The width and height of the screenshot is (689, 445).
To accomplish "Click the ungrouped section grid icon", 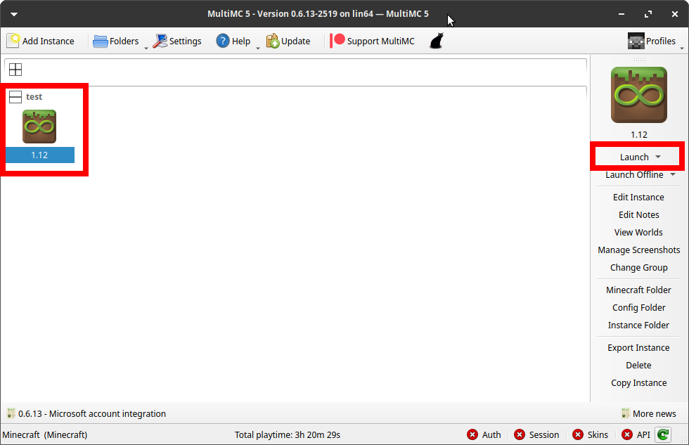I will click(15, 70).
